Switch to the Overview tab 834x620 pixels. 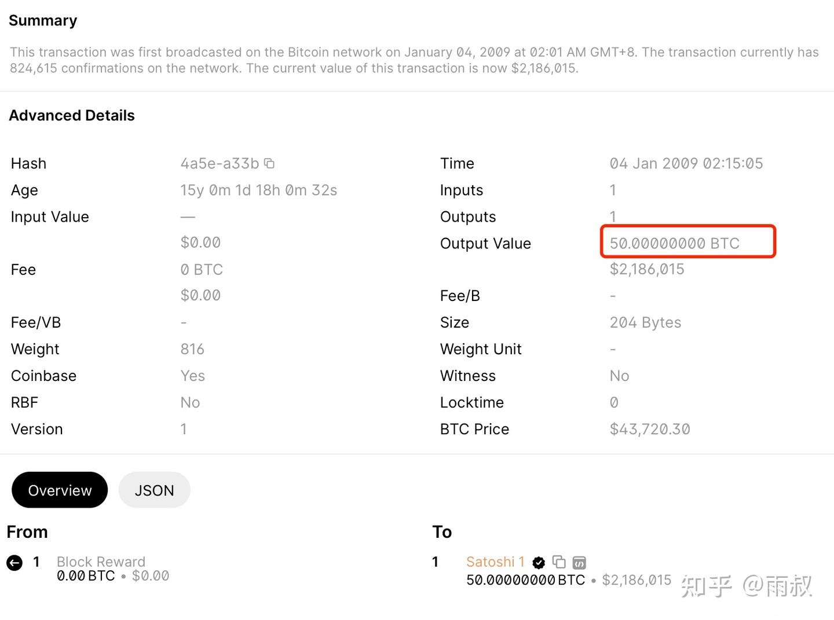coord(60,490)
